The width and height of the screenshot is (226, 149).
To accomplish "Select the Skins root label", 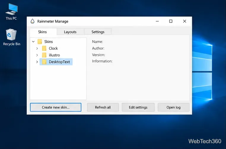I will pos(48,41).
